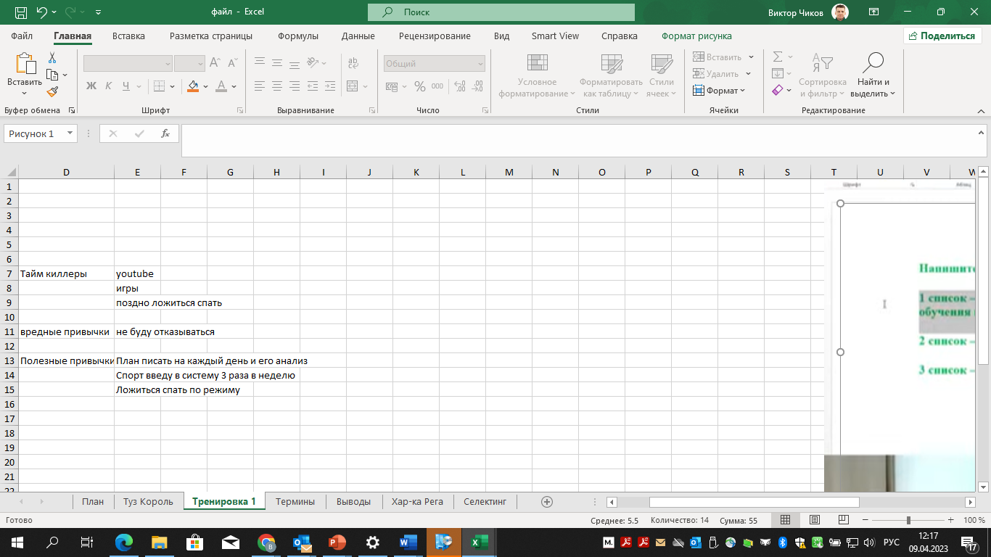
Task: Open Стили ячеек gallery
Action: click(x=661, y=75)
